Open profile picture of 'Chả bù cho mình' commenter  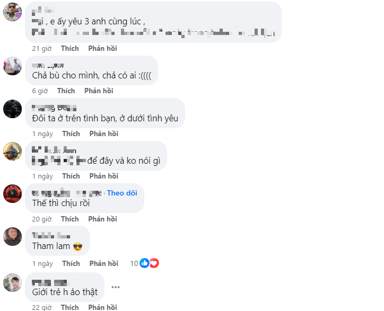click(12, 66)
